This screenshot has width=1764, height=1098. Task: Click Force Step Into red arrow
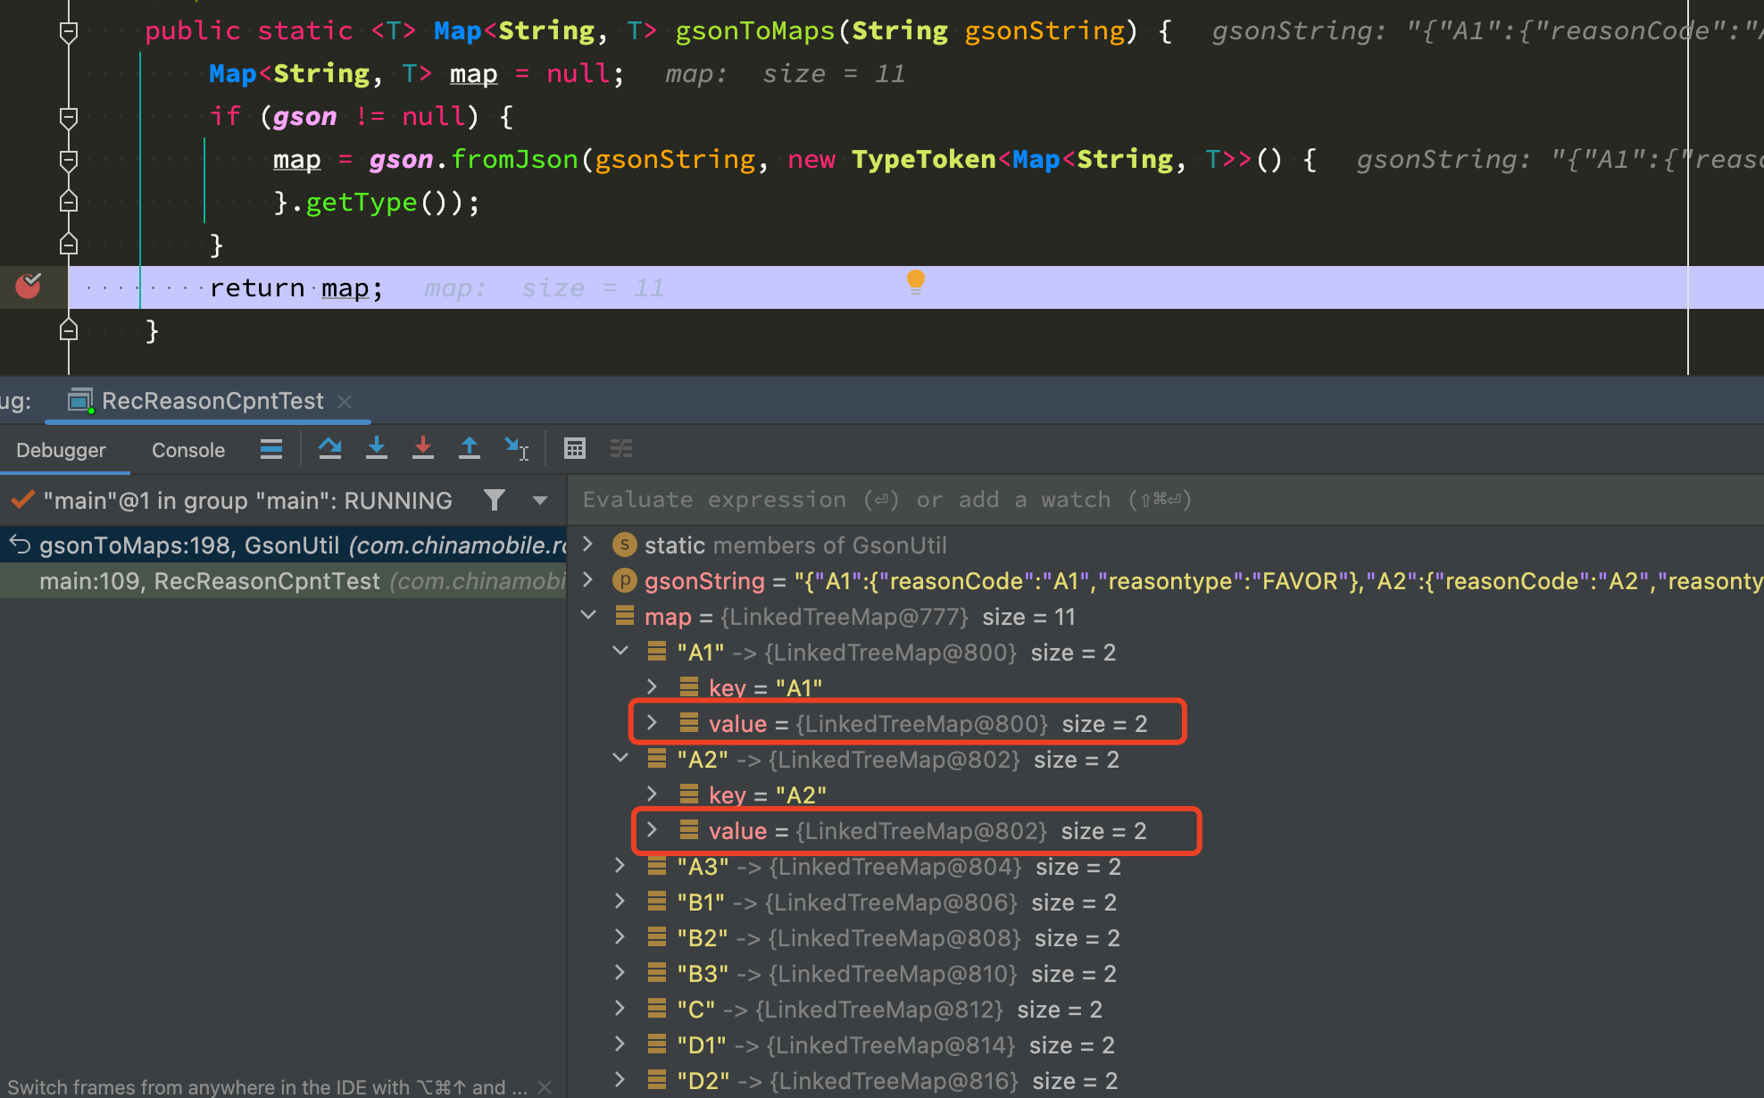[x=423, y=448]
